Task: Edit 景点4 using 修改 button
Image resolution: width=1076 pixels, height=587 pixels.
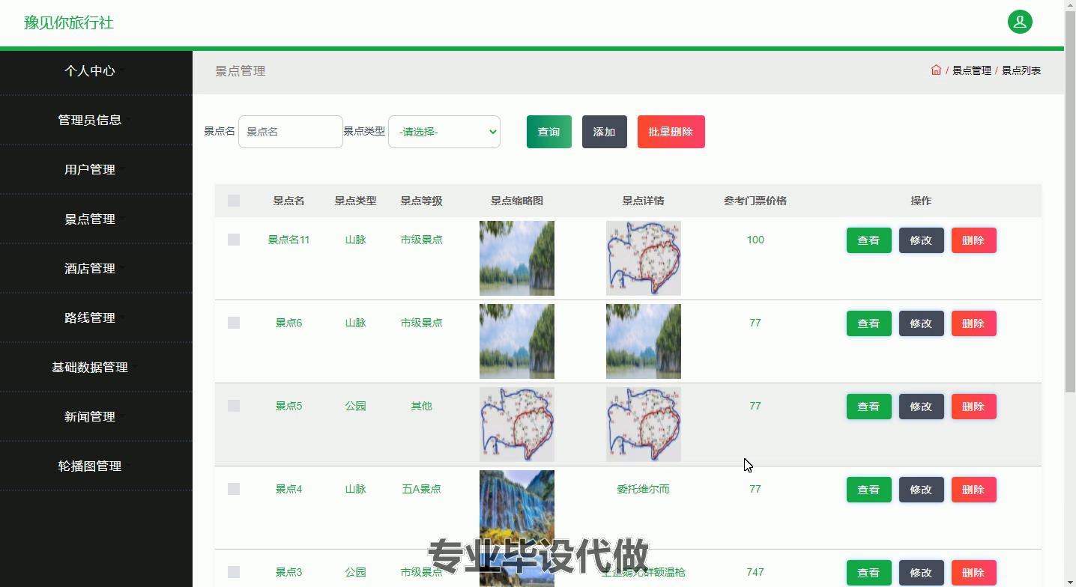Action: click(x=922, y=490)
